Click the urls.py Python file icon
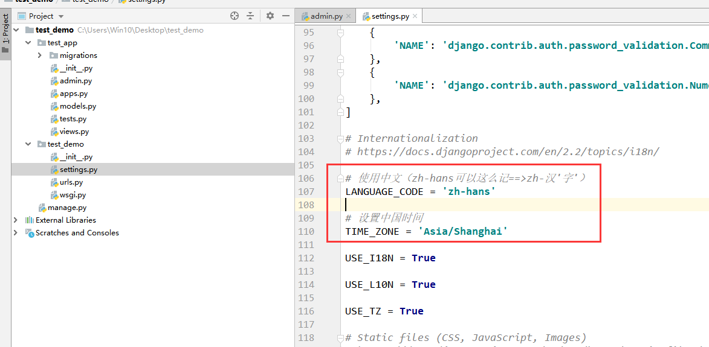 coord(54,182)
